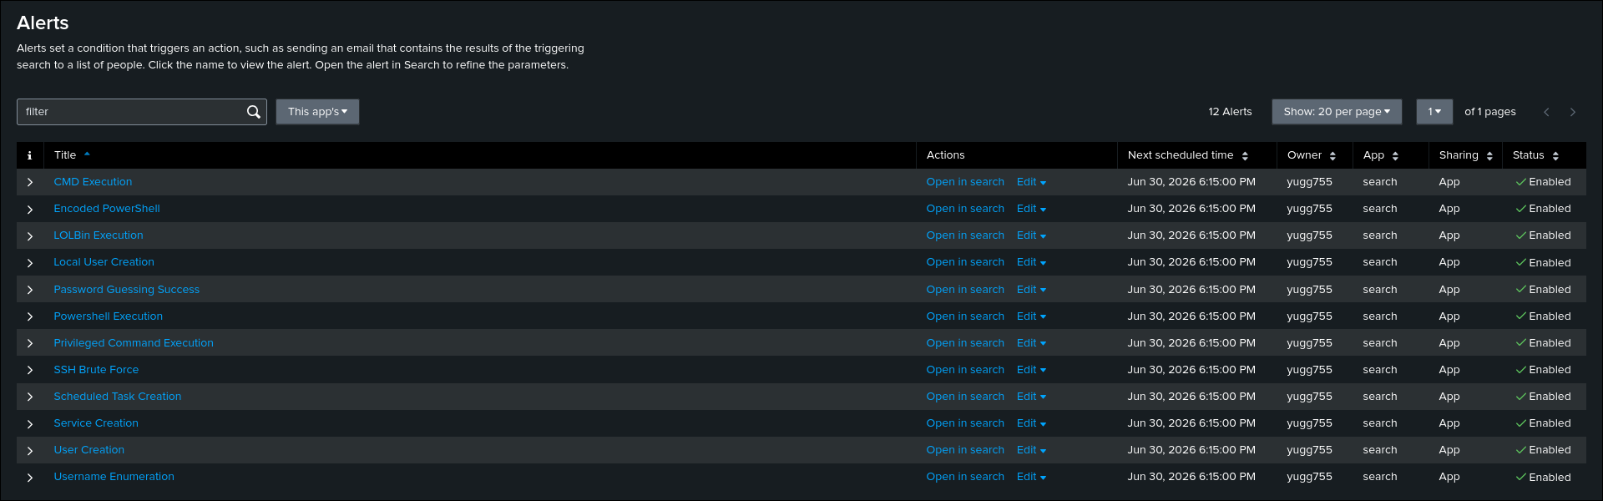Open Edit menu for Service Creation
Viewport: 1603px width, 501px height.
(x=1031, y=423)
